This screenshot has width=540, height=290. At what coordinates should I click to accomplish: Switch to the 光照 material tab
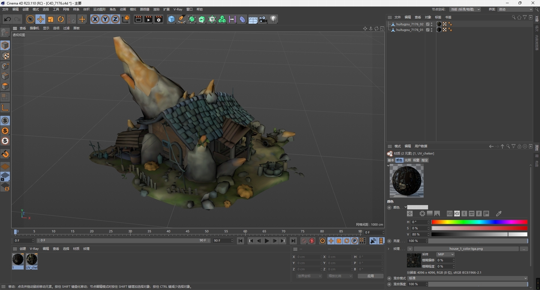(408, 160)
